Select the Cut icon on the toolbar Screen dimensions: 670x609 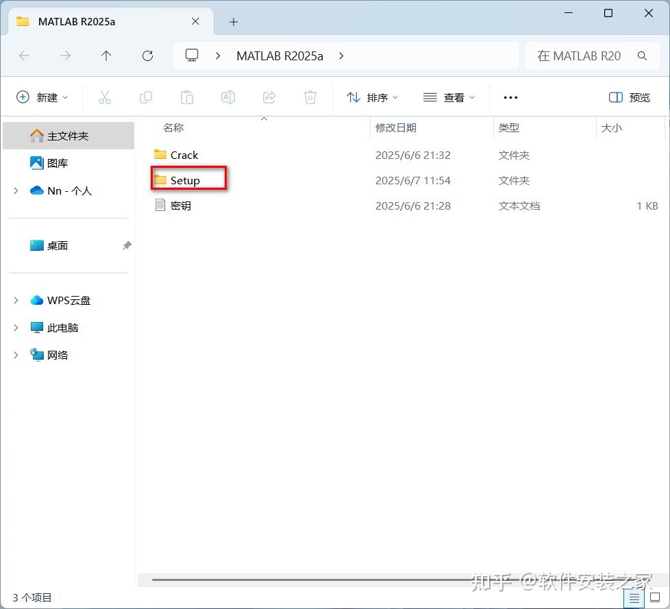pyautogui.click(x=105, y=97)
